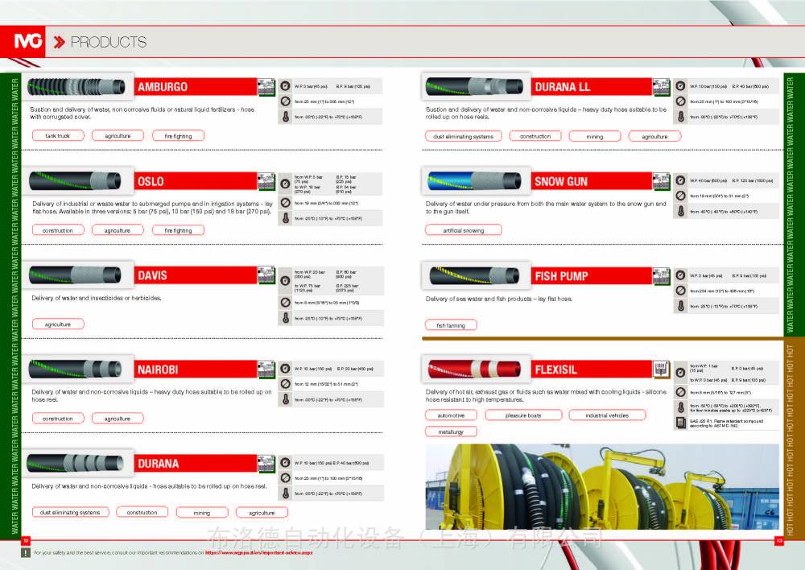The height and width of the screenshot is (570, 805).
Task: Click the thermometer icon in the DAVIS specs
Action: coord(285,318)
